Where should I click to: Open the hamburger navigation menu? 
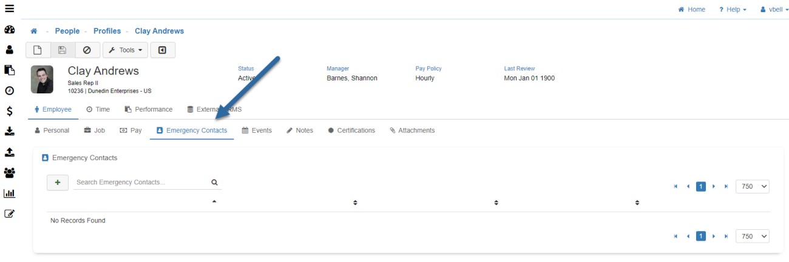(x=9, y=8)
